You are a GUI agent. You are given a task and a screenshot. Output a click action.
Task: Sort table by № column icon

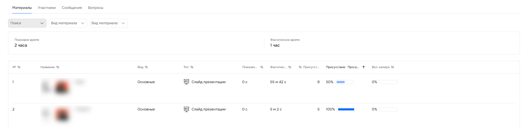click(19, 67)
